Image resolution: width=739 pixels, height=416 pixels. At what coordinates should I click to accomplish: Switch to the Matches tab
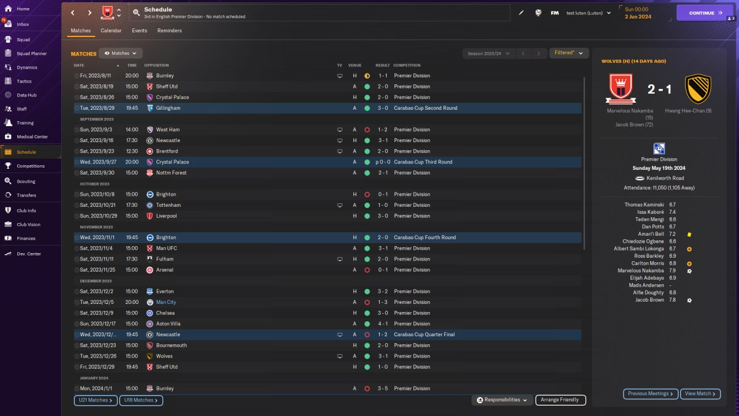point(80,31)
